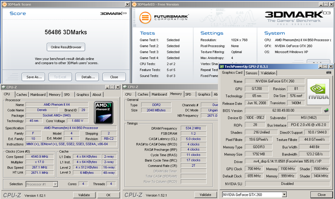Click the 56486 3DMarks score text
335x199 pixels.
click(66, 32)
